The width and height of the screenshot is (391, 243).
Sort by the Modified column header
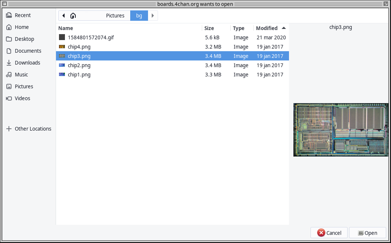[271, 28]
